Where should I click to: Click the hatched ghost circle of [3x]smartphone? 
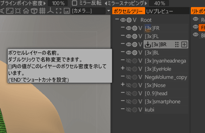135,101
